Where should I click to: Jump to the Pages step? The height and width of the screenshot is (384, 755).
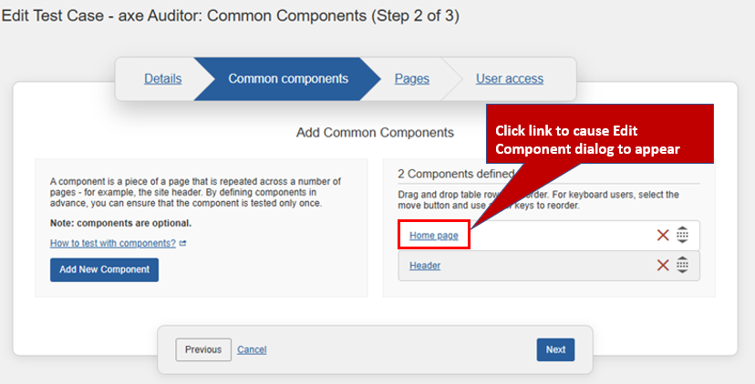click(x=412, y=79)
